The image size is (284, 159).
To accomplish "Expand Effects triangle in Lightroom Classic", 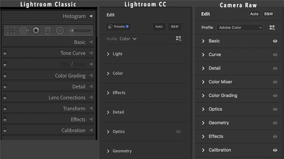I will click(91, 119).
